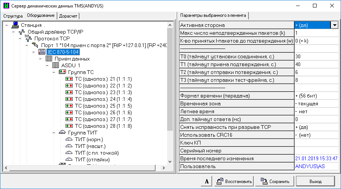The height and width of the screenshot is (189, 341).
Task: Click the tree panel vertical scrollbar
Action: point(170,93)
